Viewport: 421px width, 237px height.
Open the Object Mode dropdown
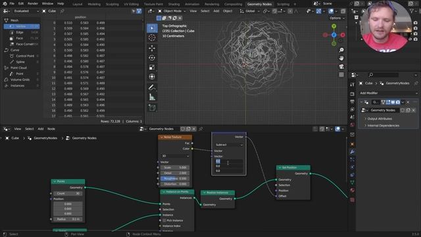point(172,11)
